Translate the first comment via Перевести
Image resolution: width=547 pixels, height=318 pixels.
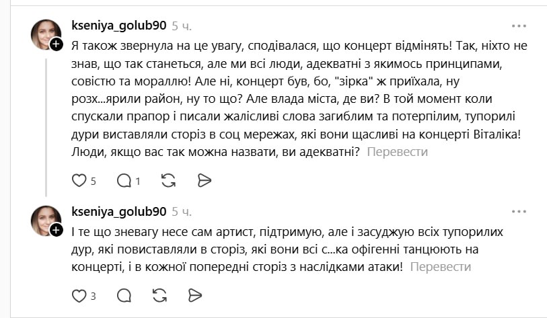click(397, 151)
